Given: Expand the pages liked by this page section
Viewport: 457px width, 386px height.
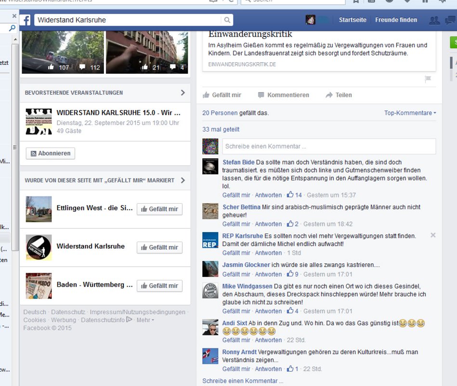Looking at the screenshot, I should [x=183, y=180].
